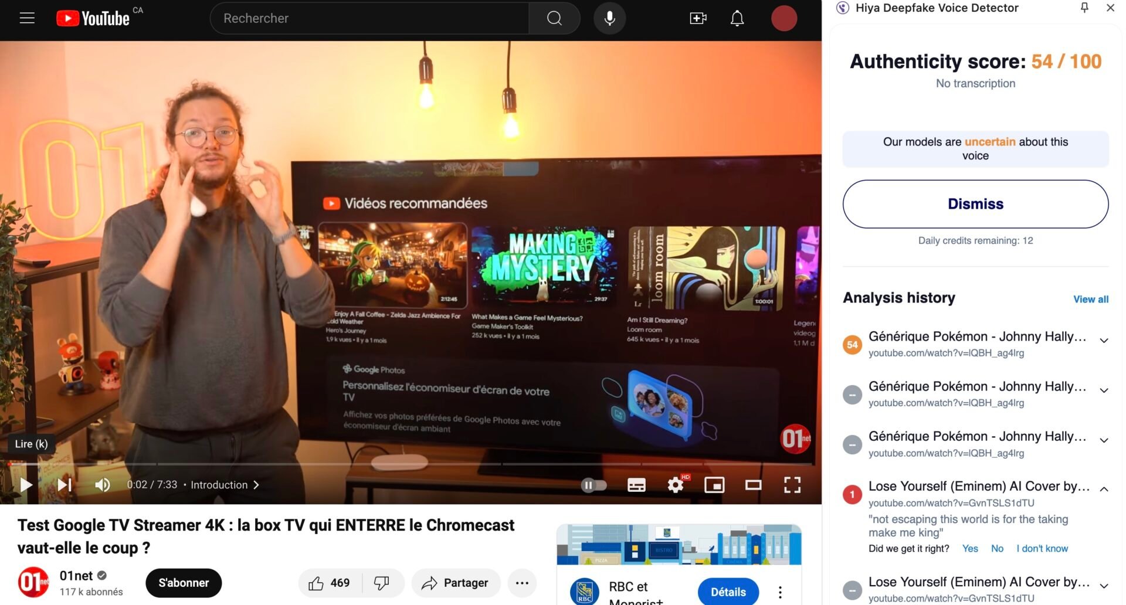Open the YouTube hamburger guide menu

coord(27,18)
